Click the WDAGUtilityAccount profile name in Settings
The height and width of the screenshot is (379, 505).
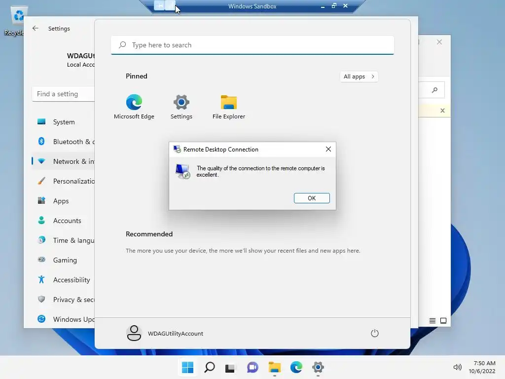point(81,56)
